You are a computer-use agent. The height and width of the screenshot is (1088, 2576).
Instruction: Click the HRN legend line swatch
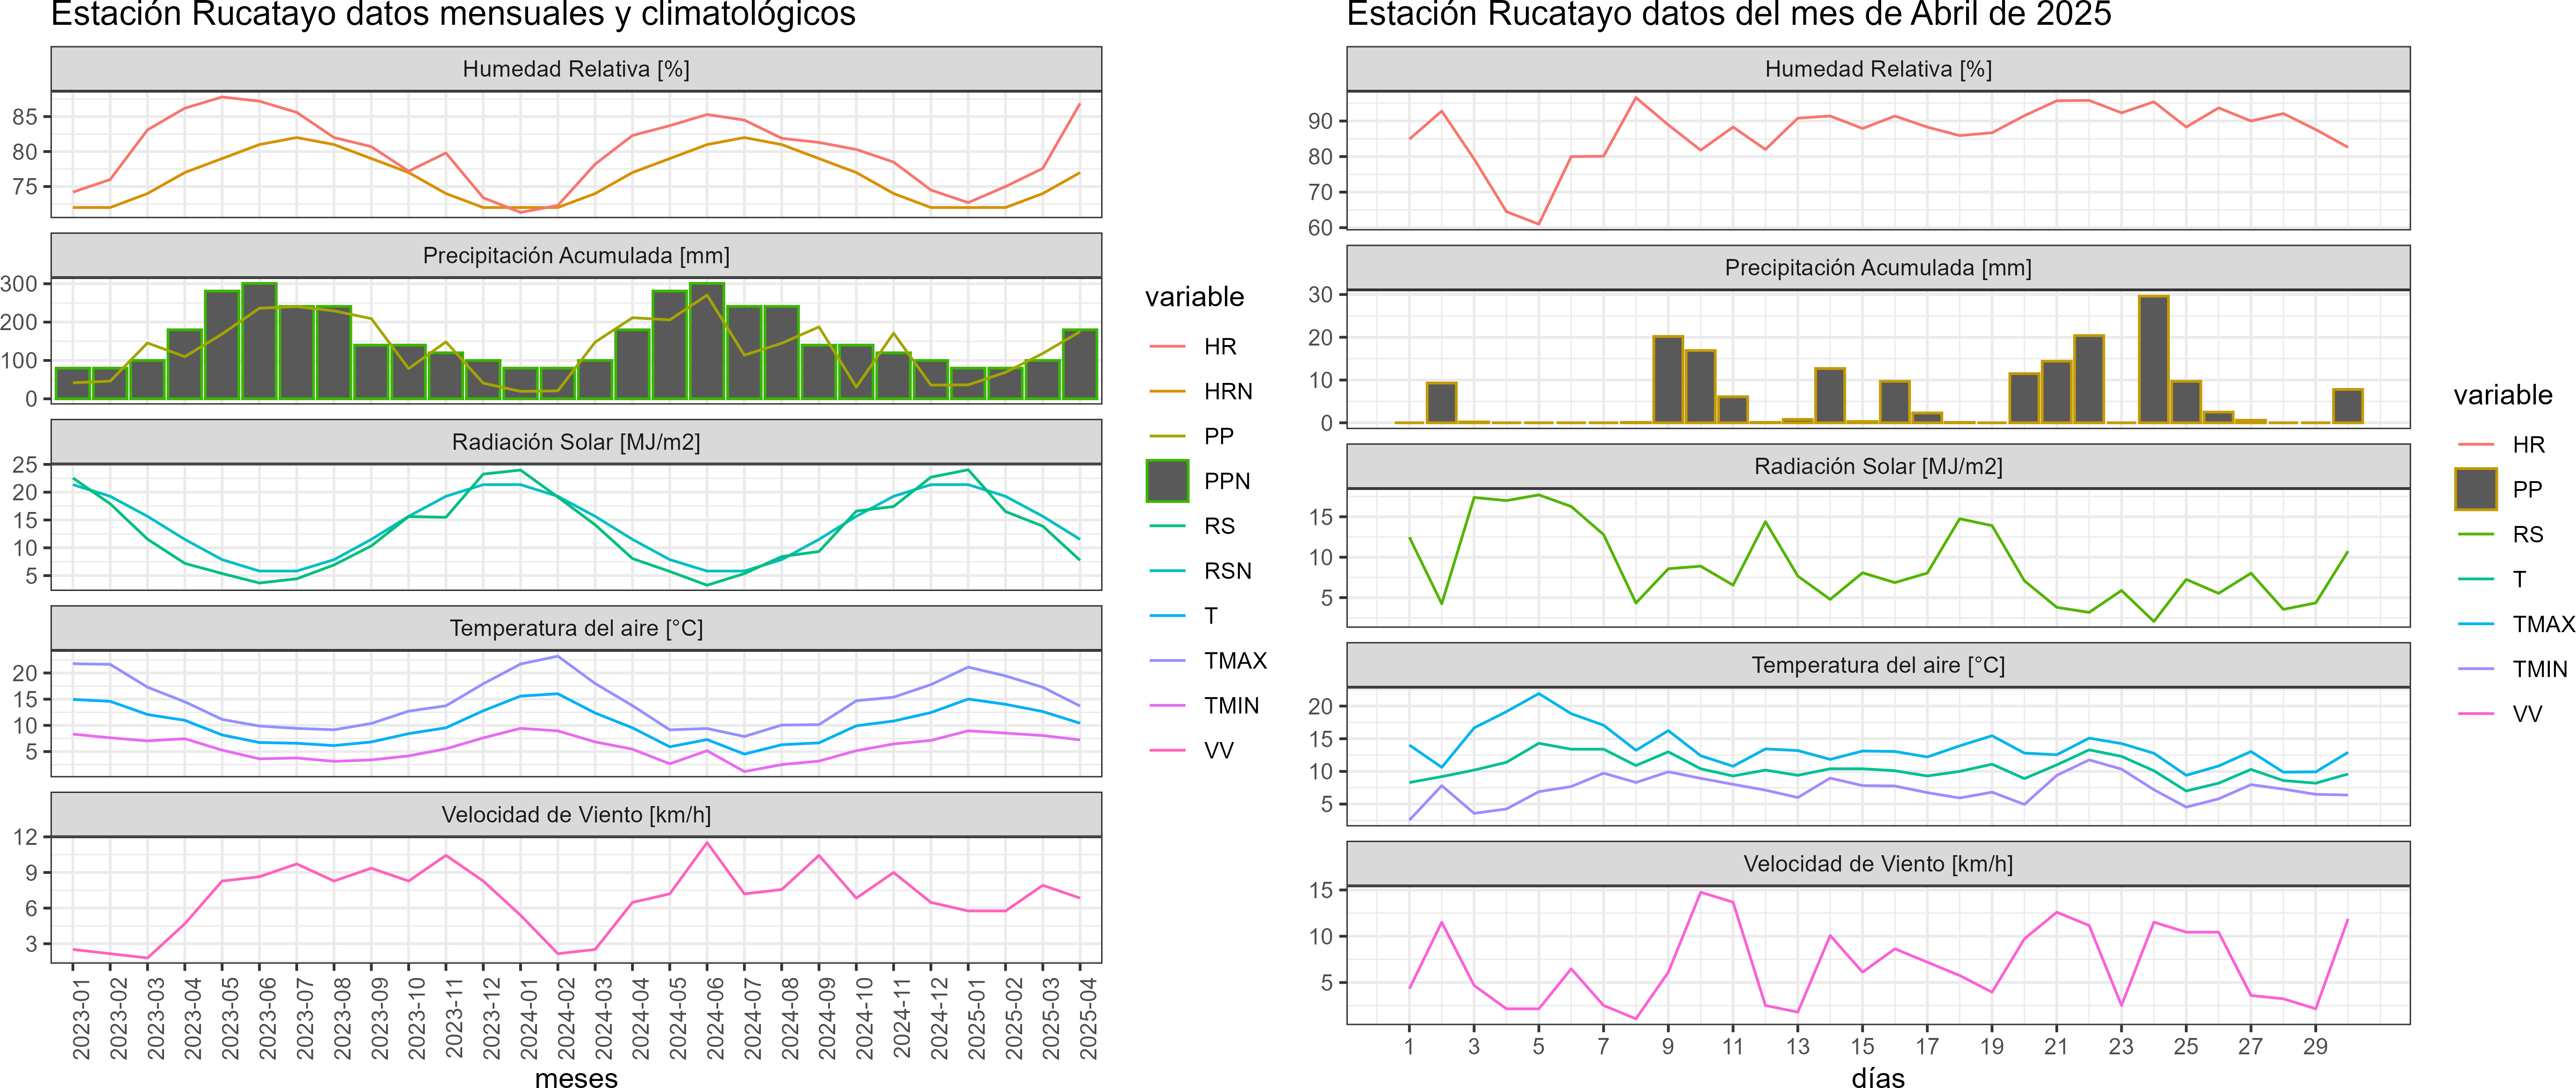1167,391
